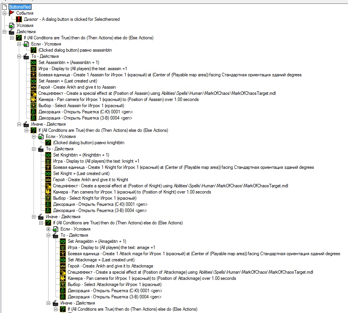Collapse the last Иначе - Действия node
Image resolution: width=348 pixels, height=313 pixels.
coord(48,303)
